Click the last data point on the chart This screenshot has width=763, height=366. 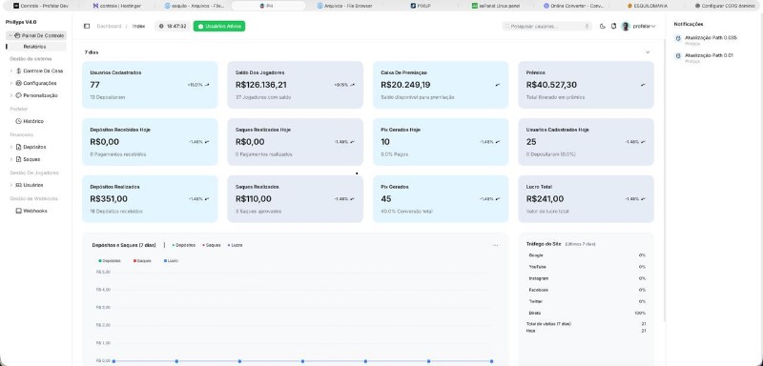click(x=491, y=361)
